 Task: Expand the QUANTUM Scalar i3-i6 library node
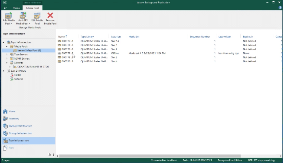pos(10,67)
